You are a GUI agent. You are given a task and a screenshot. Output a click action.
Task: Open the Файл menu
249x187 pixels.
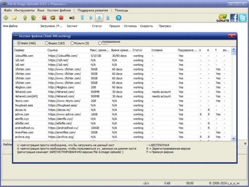tap(8, 10)
